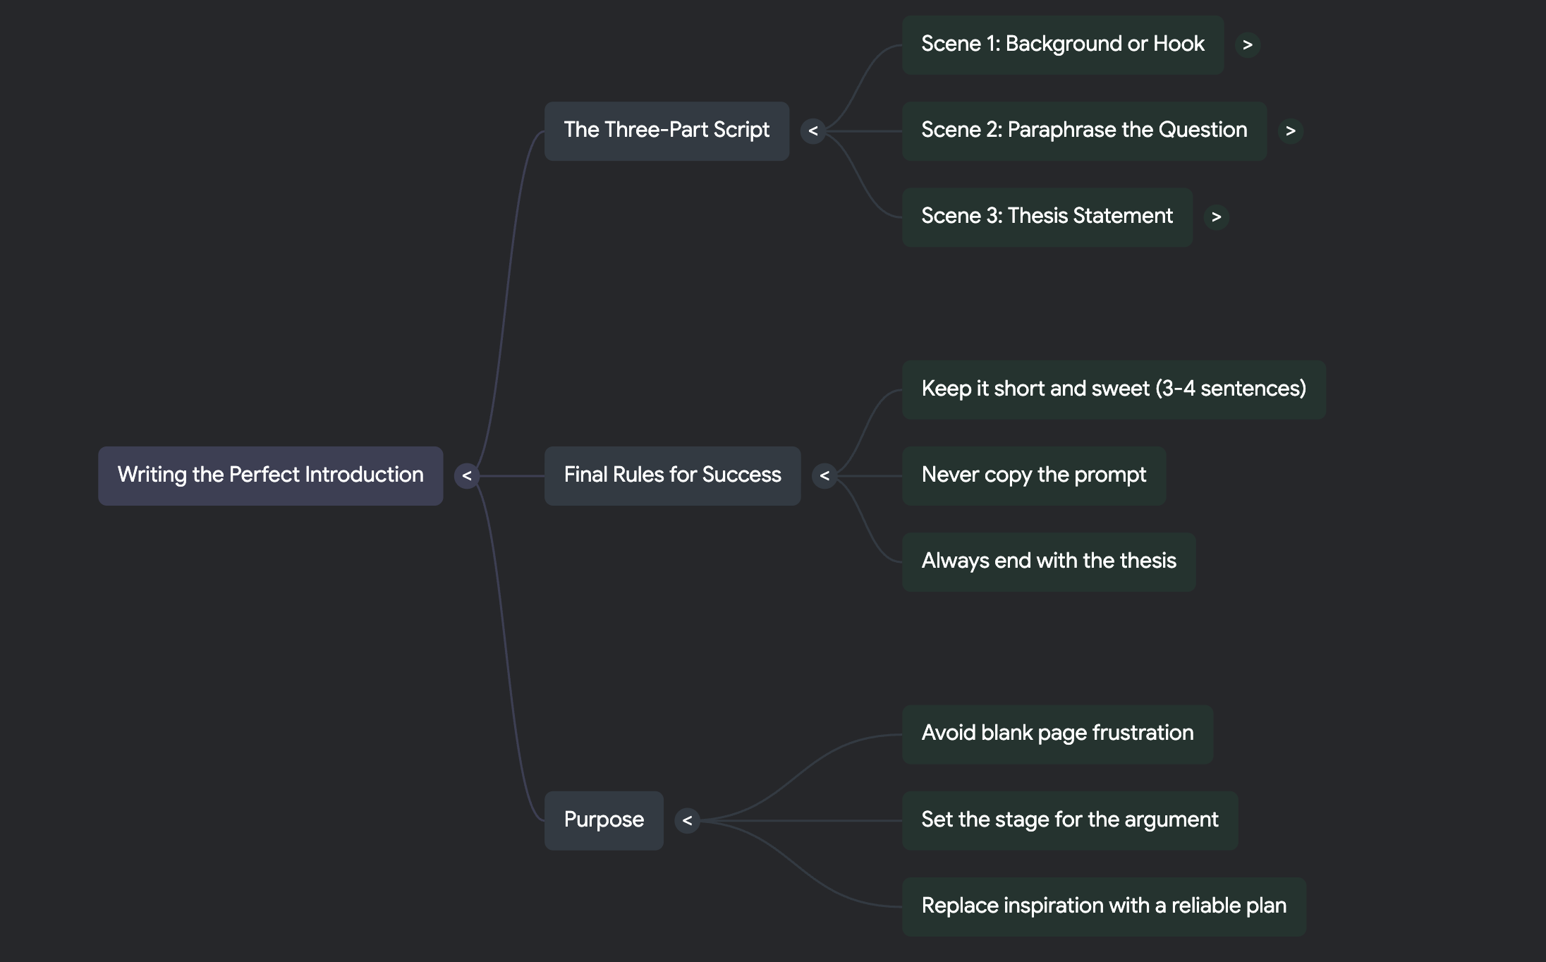Select the Scene 2: Paraphrase the Question node
The width and height of the screenshot is (1546, 962).
point(1083,131)
